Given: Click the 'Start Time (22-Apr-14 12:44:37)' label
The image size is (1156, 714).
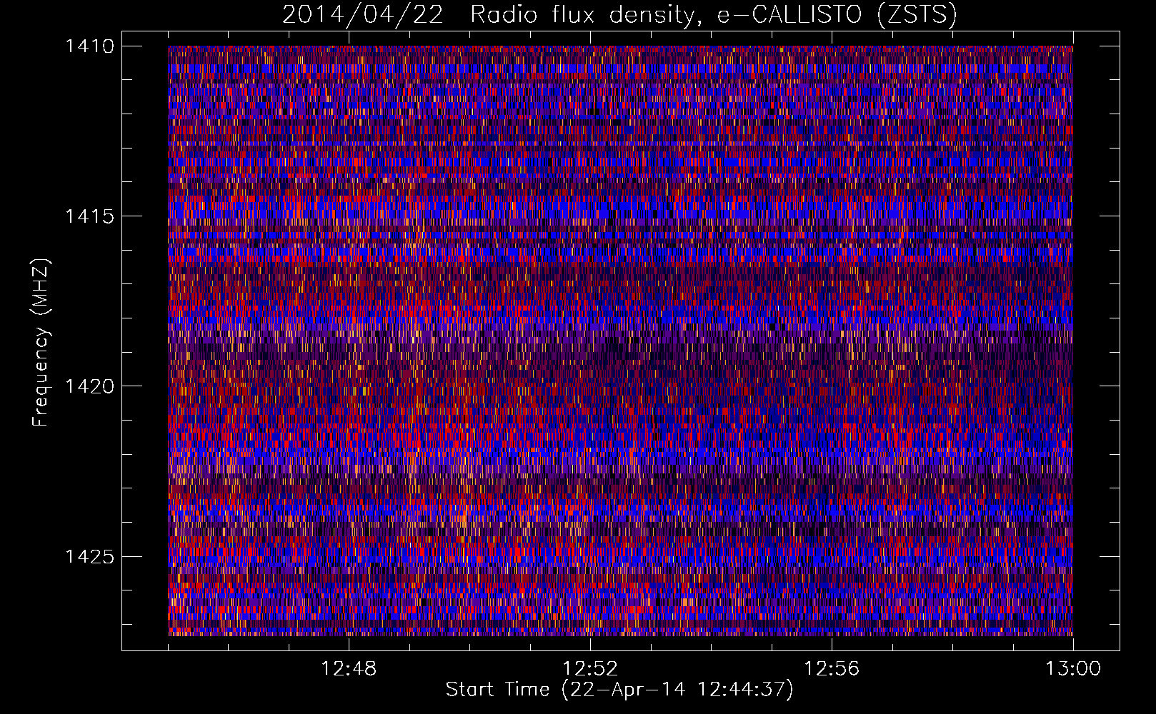Looking at the screenshot, I should pyautogui.click(x=619, y=690).
